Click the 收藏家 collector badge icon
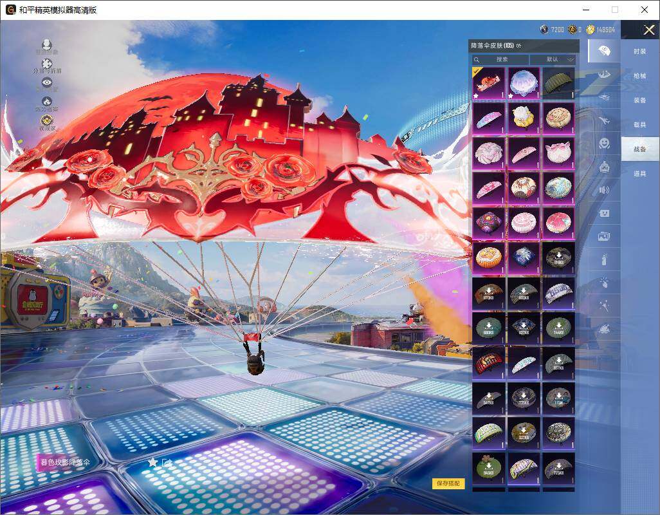Viewport: 660px width, 515px height. [x=46, y=121]
